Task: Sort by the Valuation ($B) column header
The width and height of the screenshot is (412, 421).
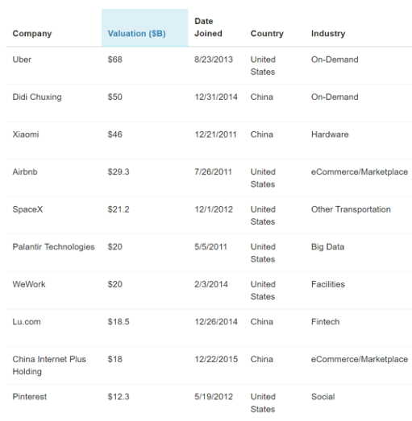Action: 136,34
